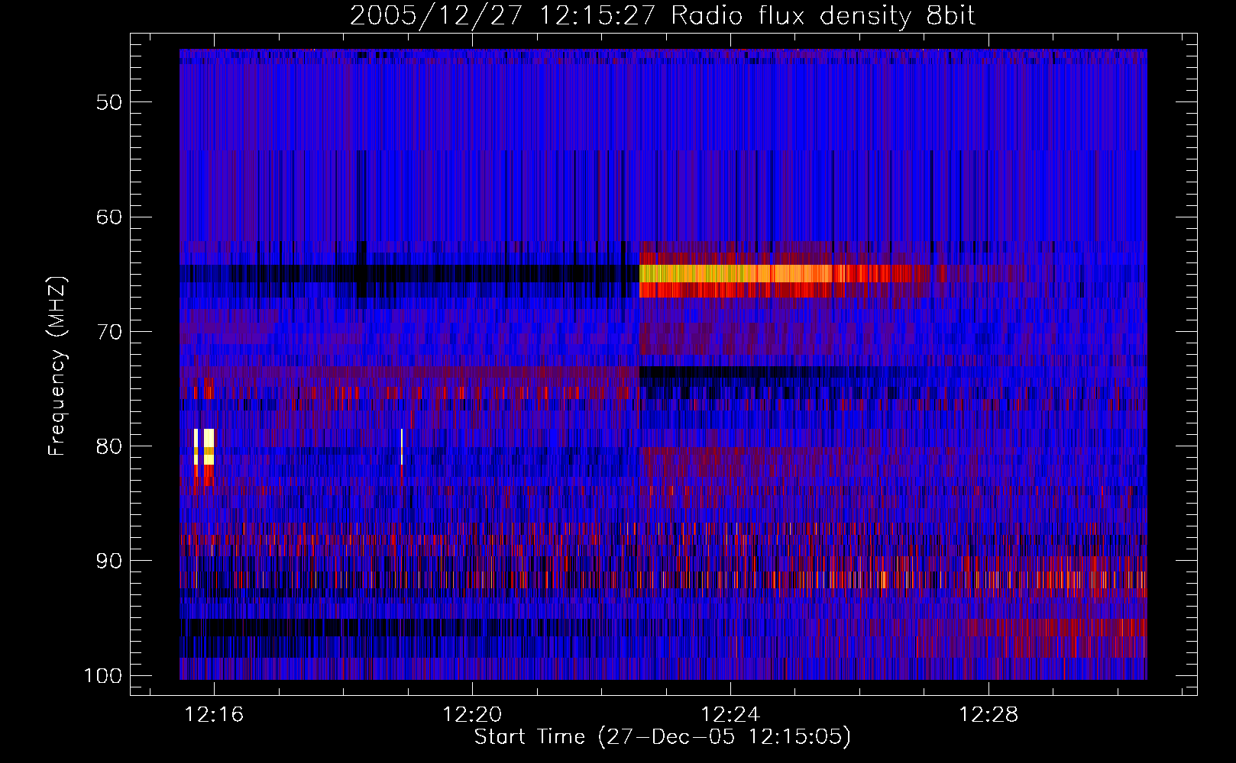Click the bright yellow-orange burst near 65 MHz
1236x763 pixels.
click(736, 274)
